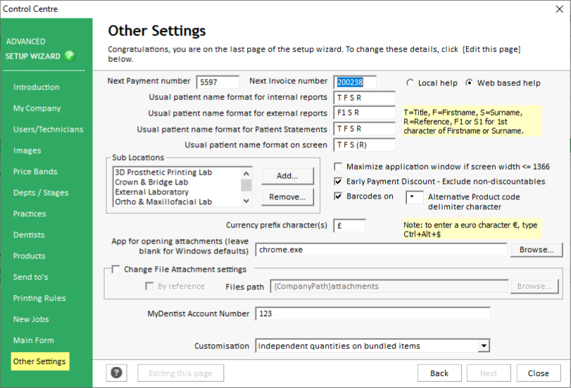This screenshot has height=388, width=571.
Task: Click the help question mark icon
Action: click(x=116, y=373)
